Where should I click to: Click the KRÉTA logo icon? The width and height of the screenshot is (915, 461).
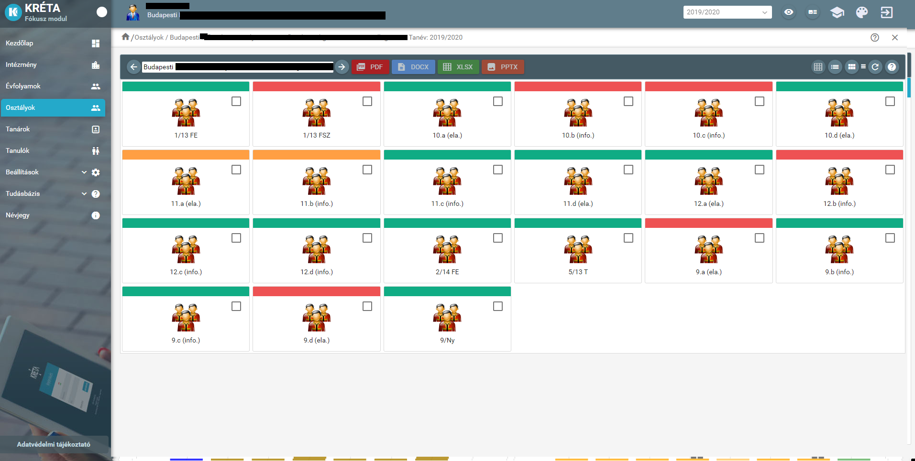13,12
